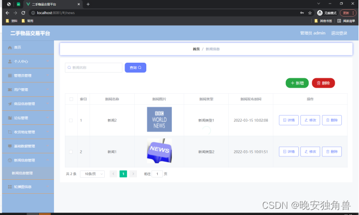
Task: Open the 常用 bookmark folder
Action: [27, 21]
